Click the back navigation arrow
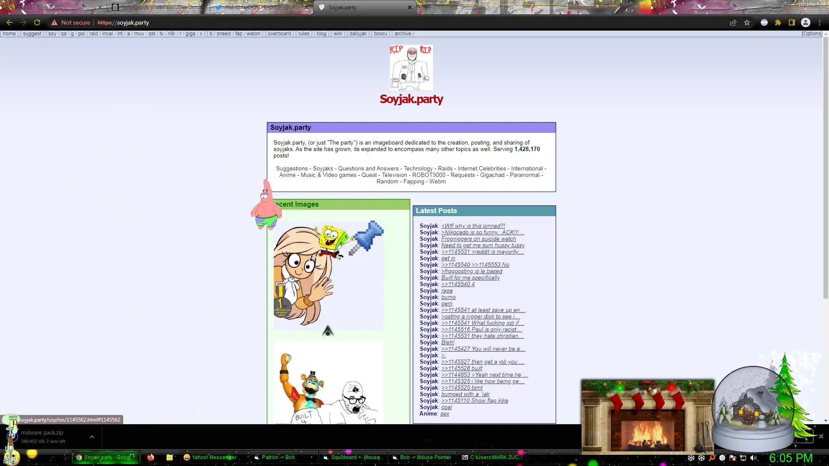This screenshot has height=466, width=829. point(9,22)
